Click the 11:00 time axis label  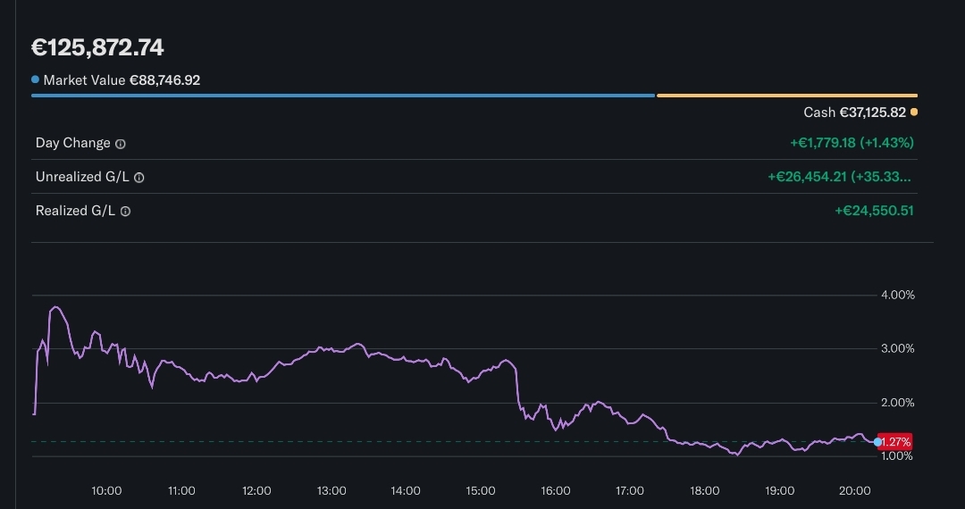click(181, 490)
